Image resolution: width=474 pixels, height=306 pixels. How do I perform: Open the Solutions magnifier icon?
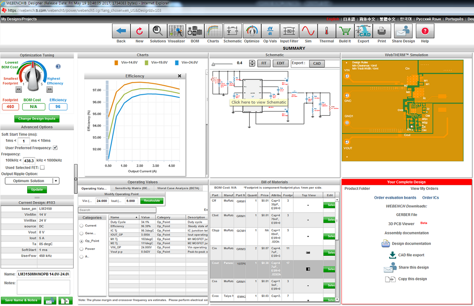158,31
